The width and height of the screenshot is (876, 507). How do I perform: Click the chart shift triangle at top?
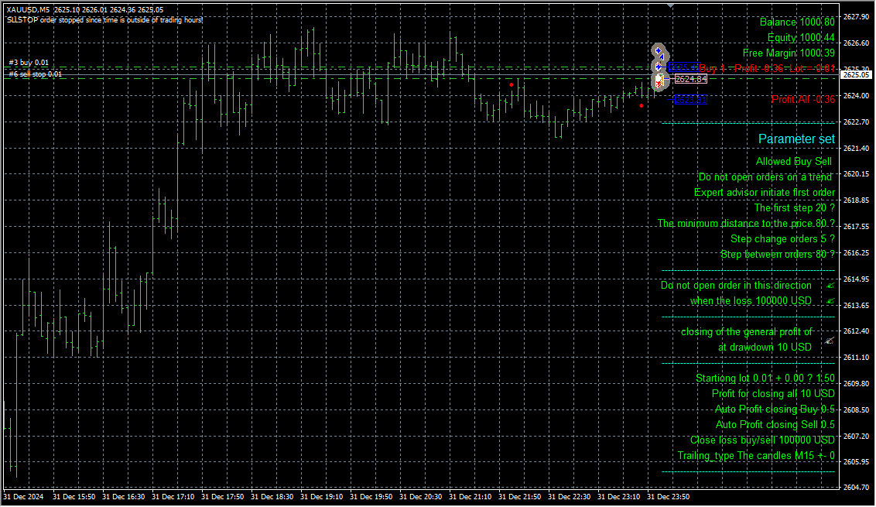(670, 5)
